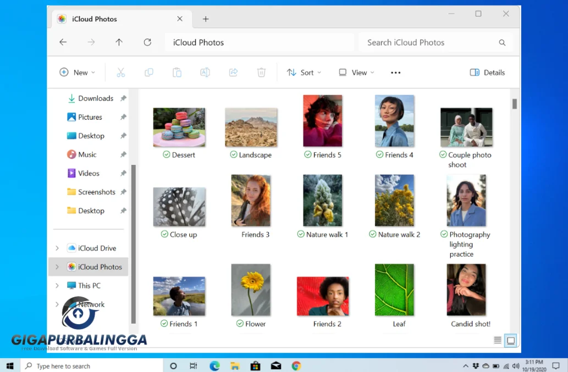568x372 pixels.
Task: Click the Cut scissors icon
Action: point(120,73)
